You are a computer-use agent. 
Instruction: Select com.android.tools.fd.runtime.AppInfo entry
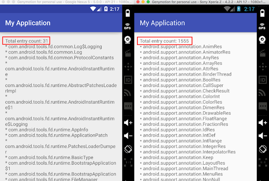tap(47, 130)
